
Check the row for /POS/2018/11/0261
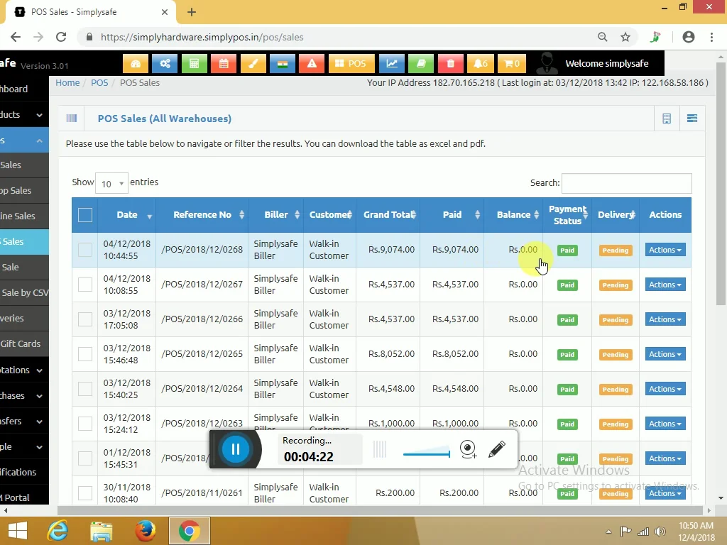click(x=85, y=493)
